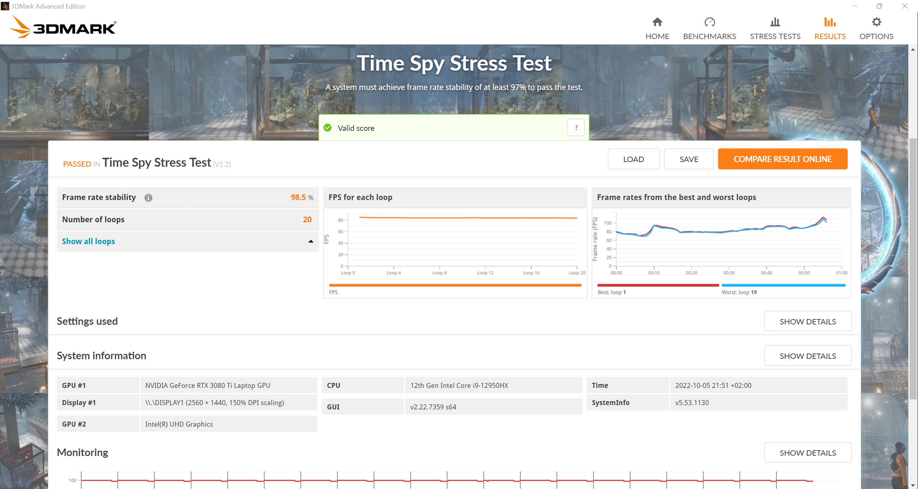The height and width of the screenshot is (489, 918).
Task: Click the 'Number of loops' row label
Action: 93,219
